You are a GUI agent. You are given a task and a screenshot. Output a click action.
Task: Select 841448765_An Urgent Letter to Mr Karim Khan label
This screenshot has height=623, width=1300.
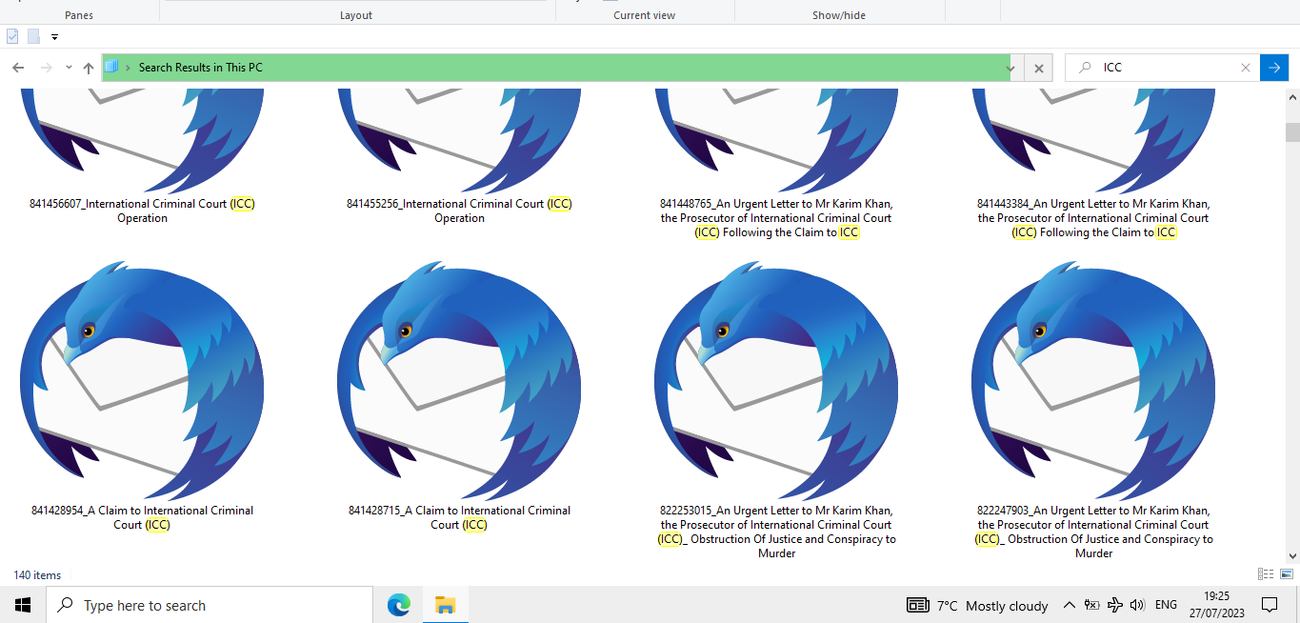tap(776, 218)
